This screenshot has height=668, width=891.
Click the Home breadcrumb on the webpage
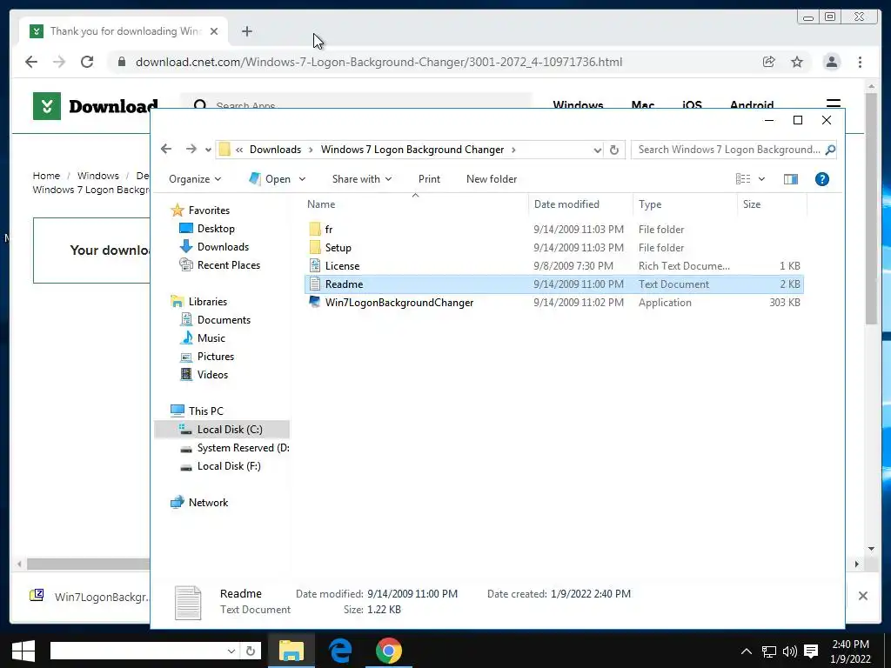tap(46, 176)
